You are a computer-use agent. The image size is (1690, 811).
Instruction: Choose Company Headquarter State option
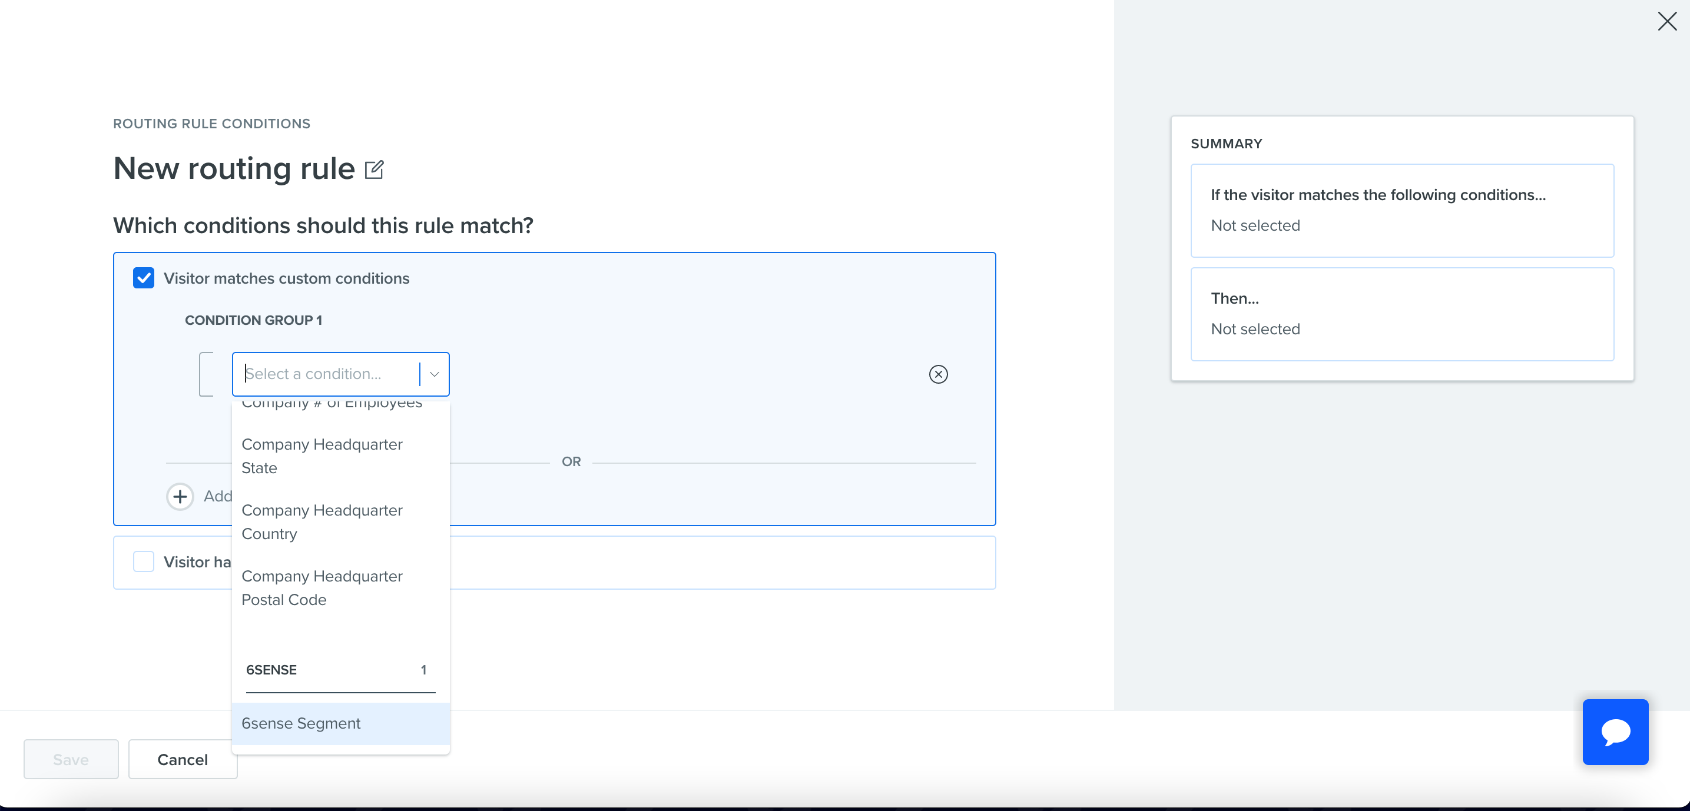click(340, 456)
